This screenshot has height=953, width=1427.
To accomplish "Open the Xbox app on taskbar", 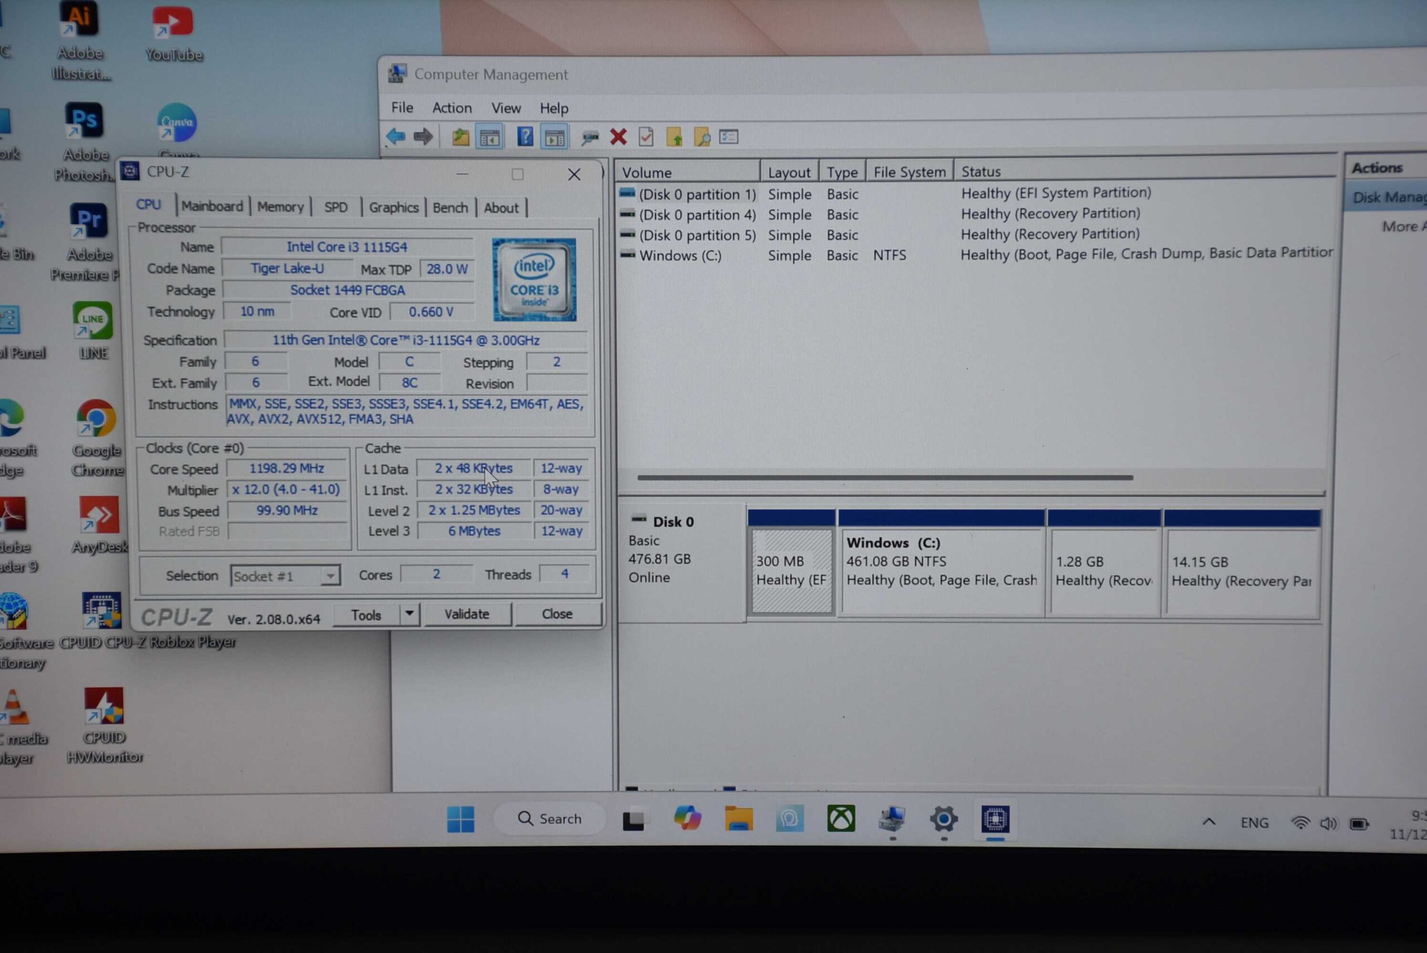I will (841, 819).
